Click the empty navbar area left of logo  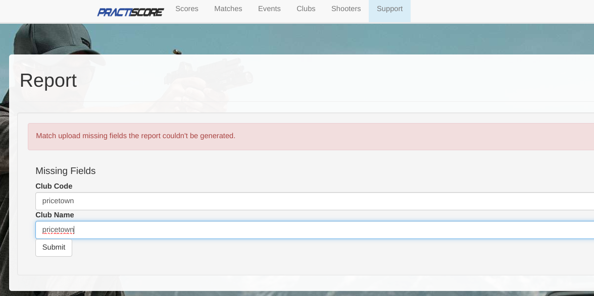click(x=45, y=11)
